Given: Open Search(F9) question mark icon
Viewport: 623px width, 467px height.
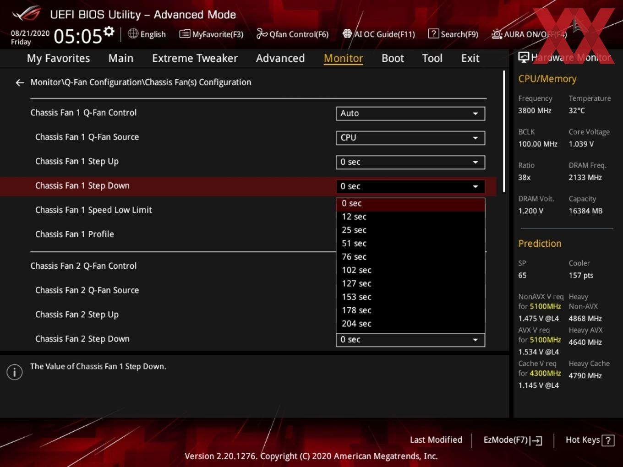Looking at the screenshot, I should pos(433,33).
